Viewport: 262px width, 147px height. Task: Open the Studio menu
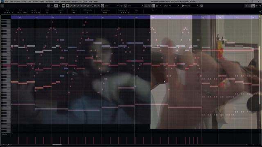click(x=57, y=2)
